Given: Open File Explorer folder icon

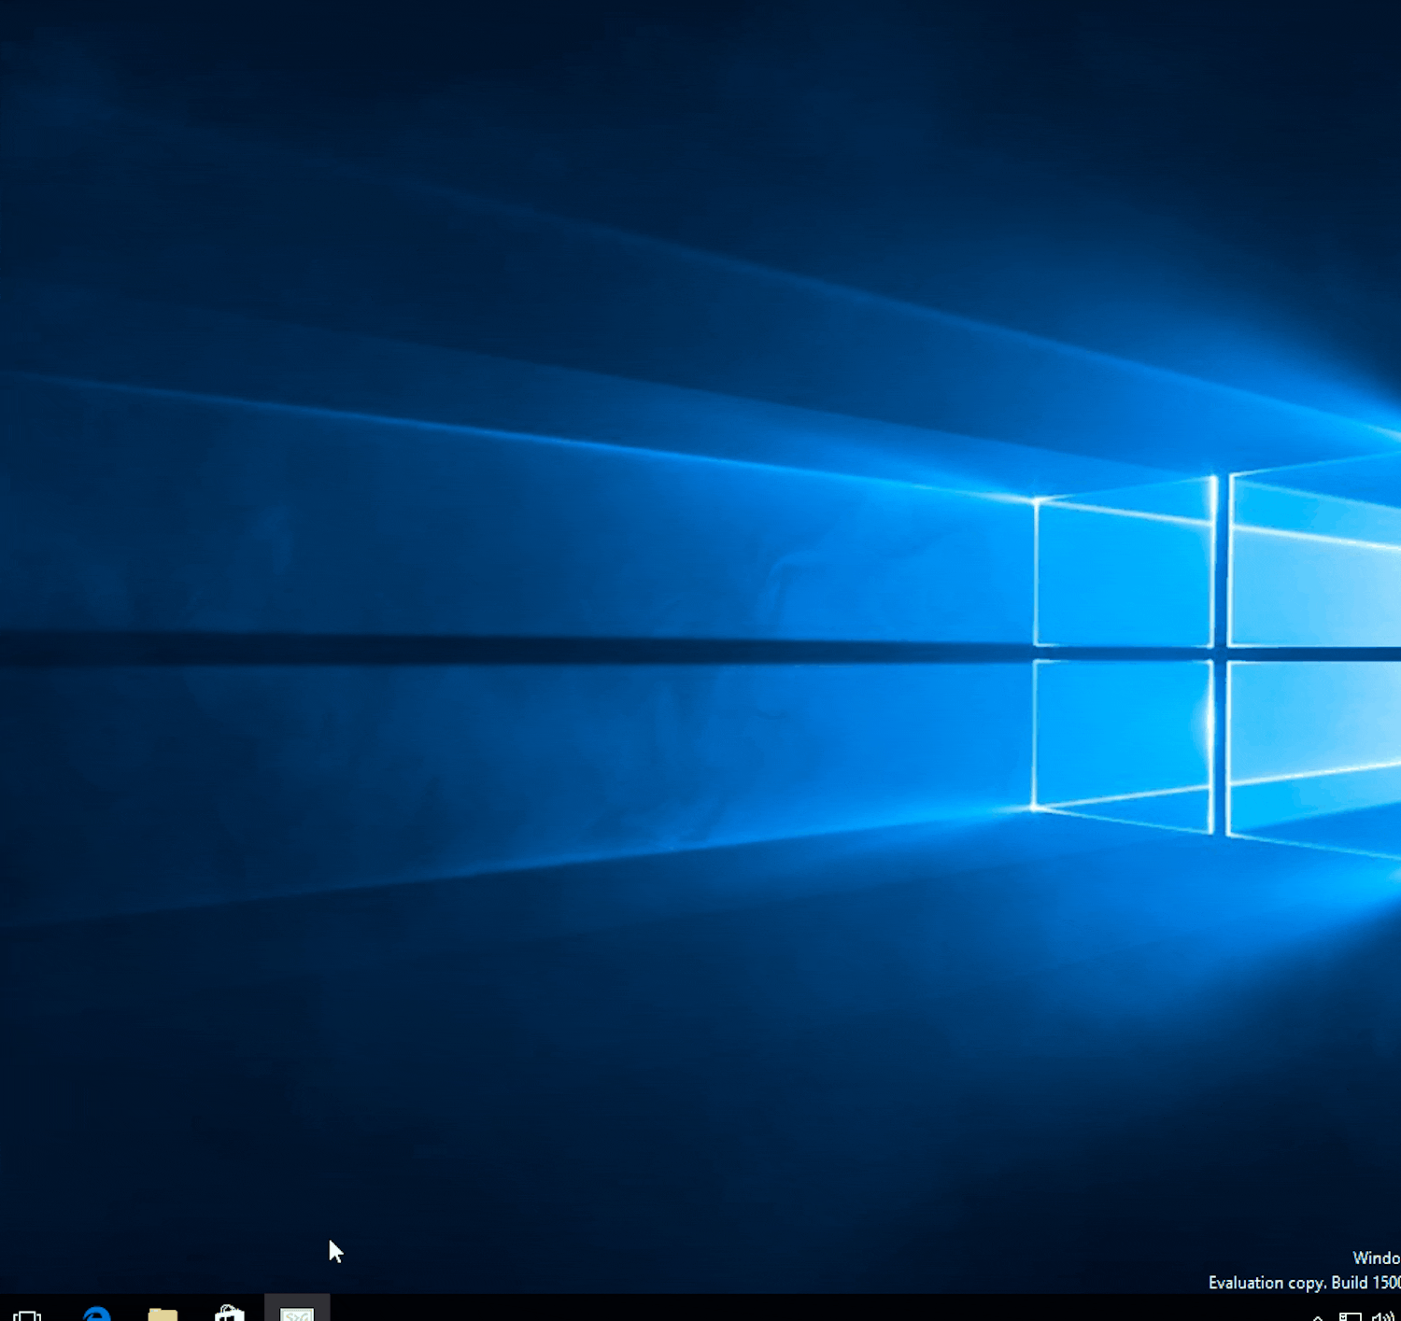Looking at the screenshot, I should click(x=163, y=1314).
